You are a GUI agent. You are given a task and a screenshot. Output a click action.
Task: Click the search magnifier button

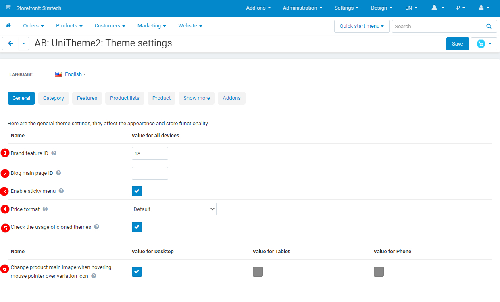click(x=489, y=26)
